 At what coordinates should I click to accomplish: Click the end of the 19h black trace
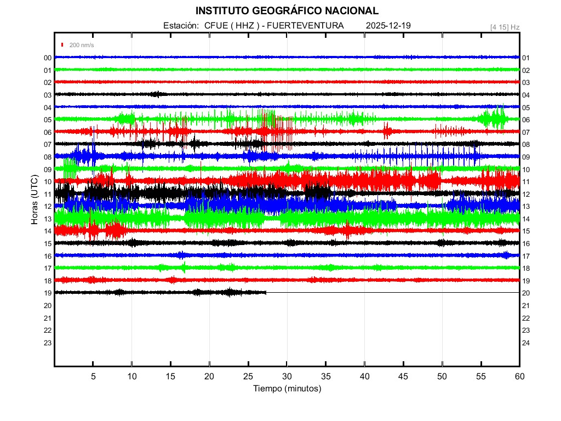tap(266, 293)
